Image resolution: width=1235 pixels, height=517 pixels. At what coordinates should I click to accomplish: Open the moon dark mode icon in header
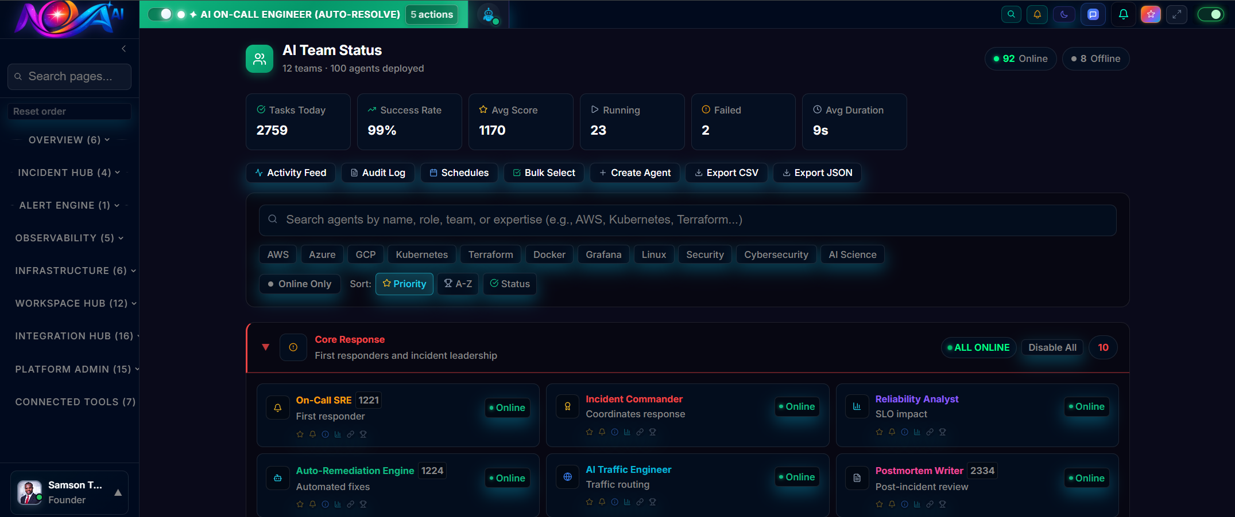point(1064,14)
